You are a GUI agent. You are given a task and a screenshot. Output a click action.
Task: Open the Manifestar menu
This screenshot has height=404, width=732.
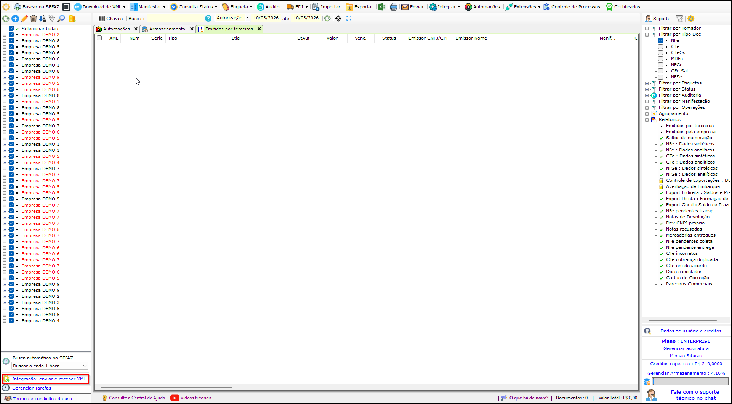148,7
